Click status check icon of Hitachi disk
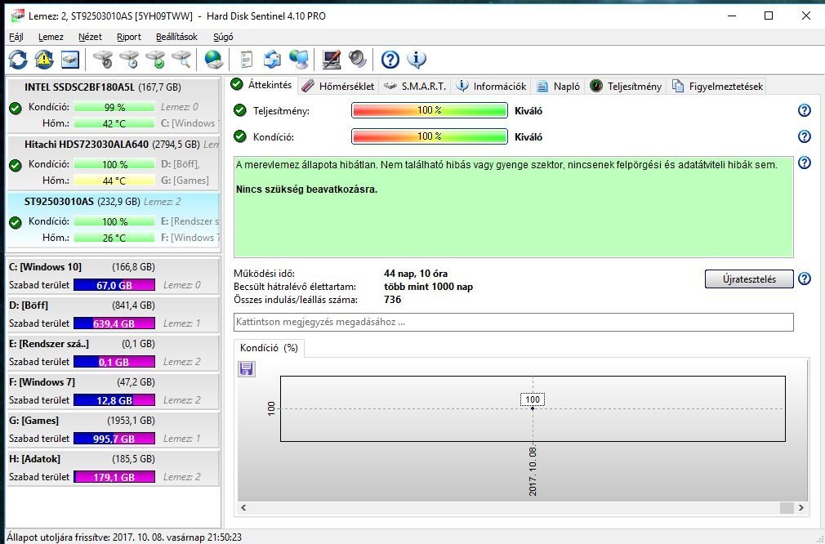This screenshot has height=544, width=825. pyautogui.click(x=16, y=166)
